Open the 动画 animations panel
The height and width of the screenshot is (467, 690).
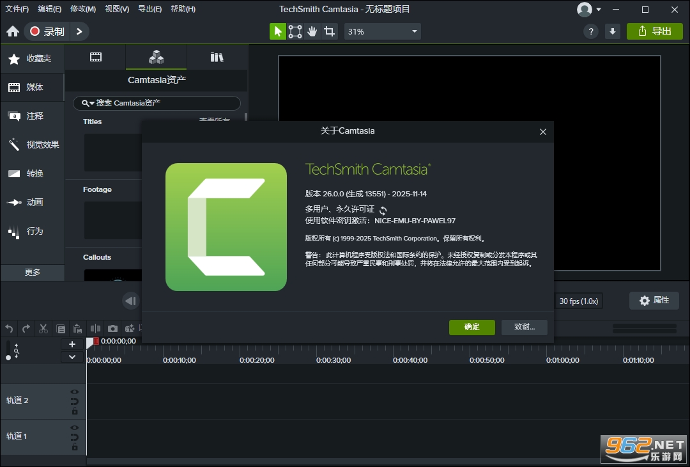pyautogui.click(x=33, y=202)
